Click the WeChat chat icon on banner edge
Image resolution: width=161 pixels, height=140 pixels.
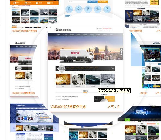[x=121, y=49]
